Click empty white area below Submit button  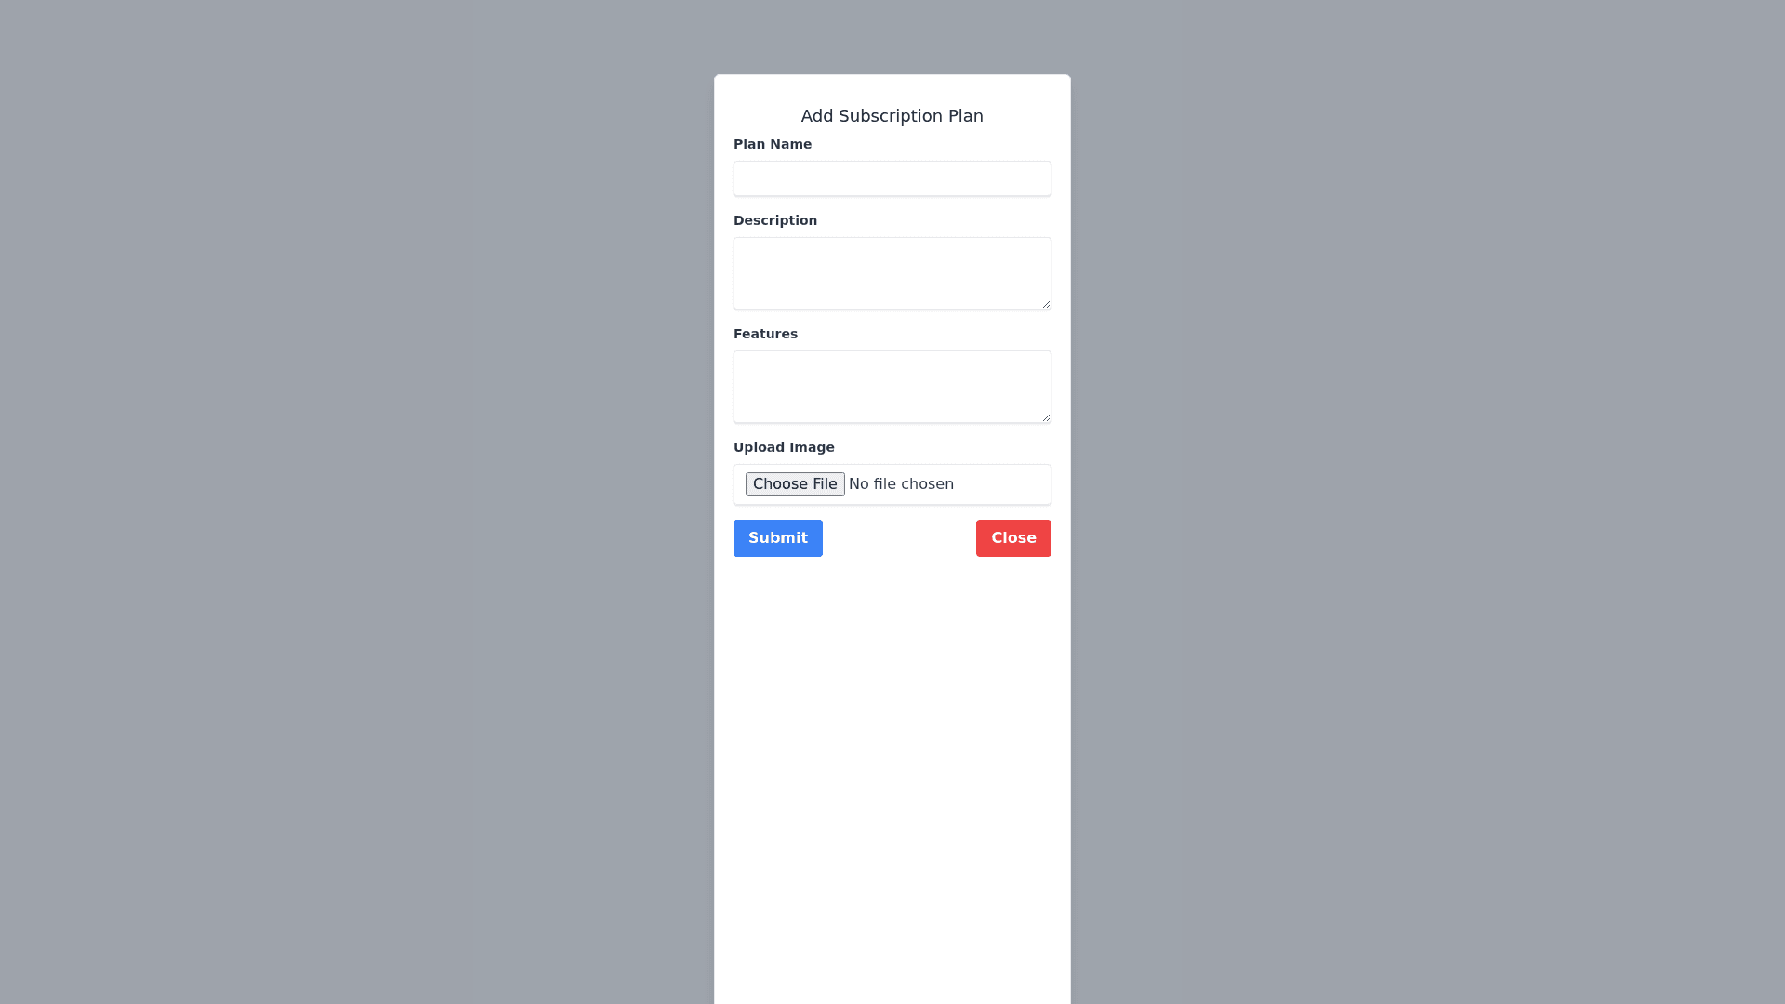(892, 781)
